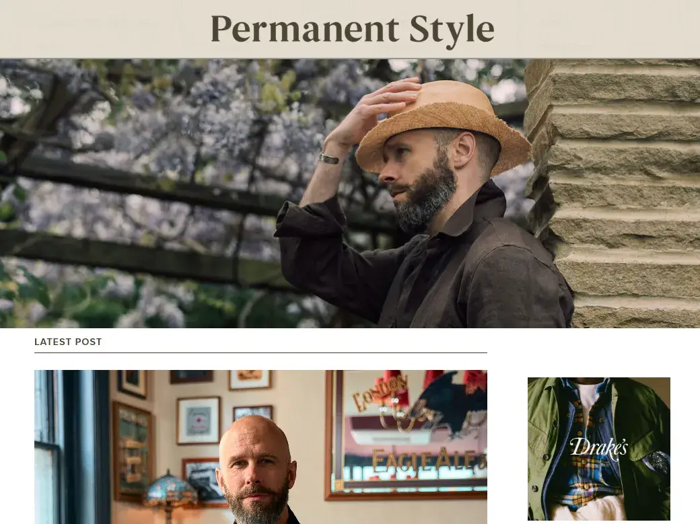The width and height of the screenshot is (700, 524).
Task: Open the hero banner of man in straw hat
Action: click(x=350, y=193)
